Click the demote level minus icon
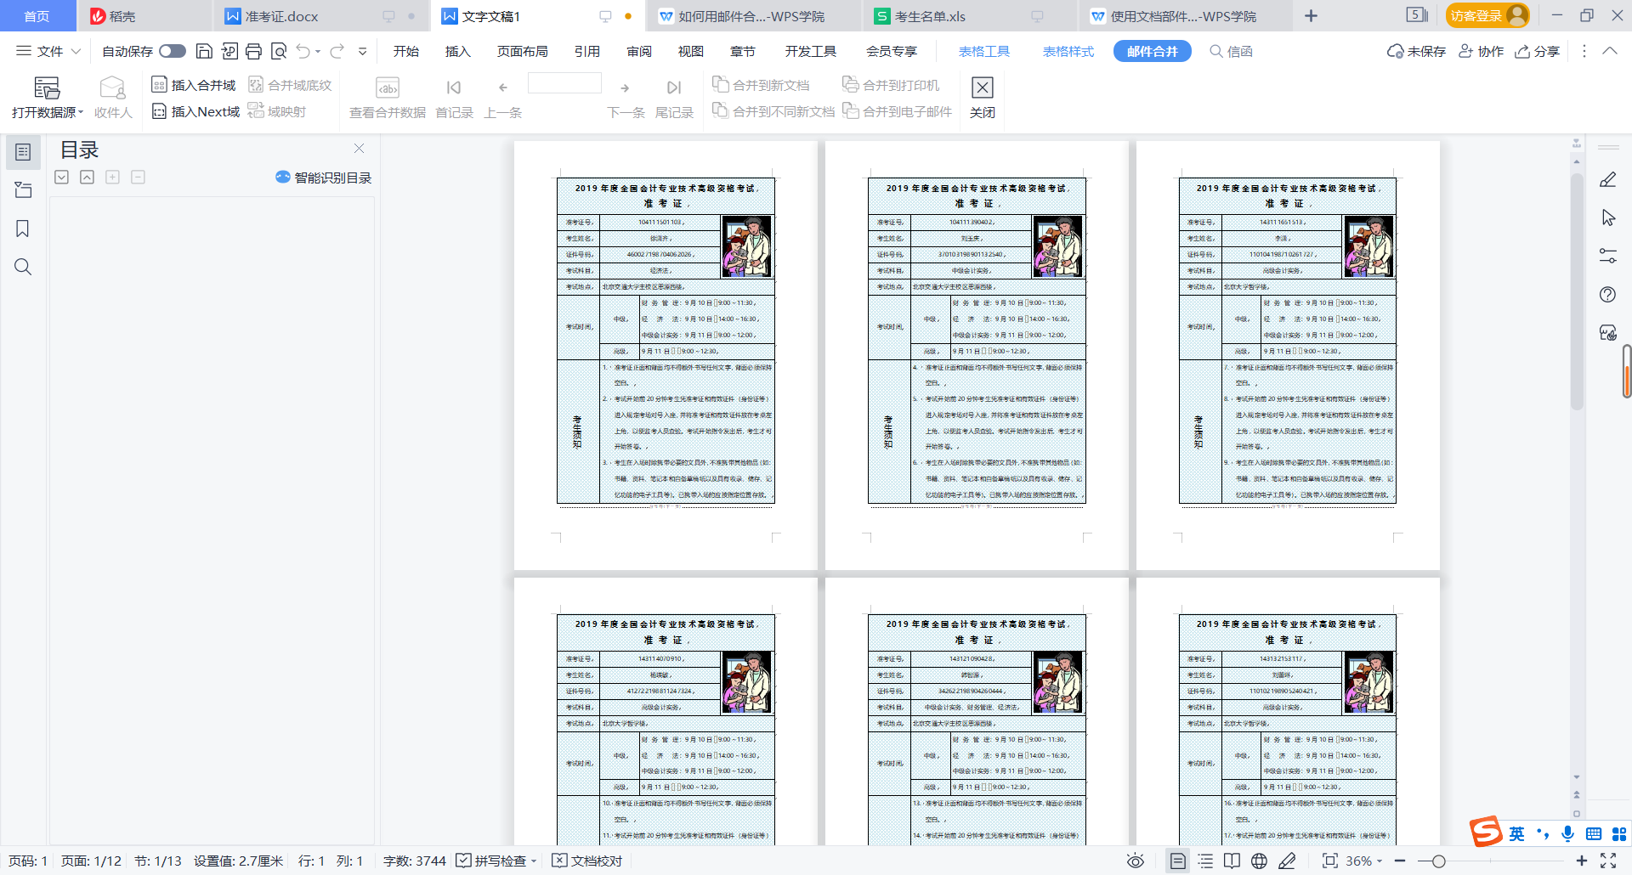This screenshot has width=1632, height=875. [x=138, y=177]
